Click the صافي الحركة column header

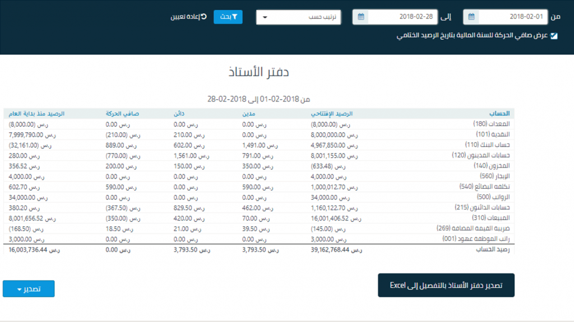[123, 114]
